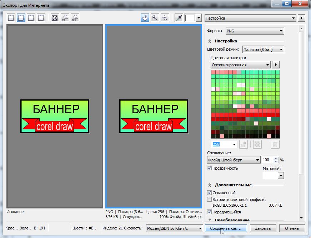This screenshot has width=311, height=238.
Task: Pick the eyedropper color sampler tool
Action: (x=179, y=18)
